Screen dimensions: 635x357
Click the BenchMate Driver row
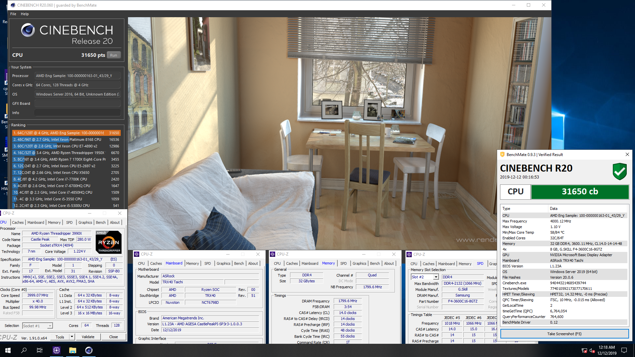click(x=564, y=322)
